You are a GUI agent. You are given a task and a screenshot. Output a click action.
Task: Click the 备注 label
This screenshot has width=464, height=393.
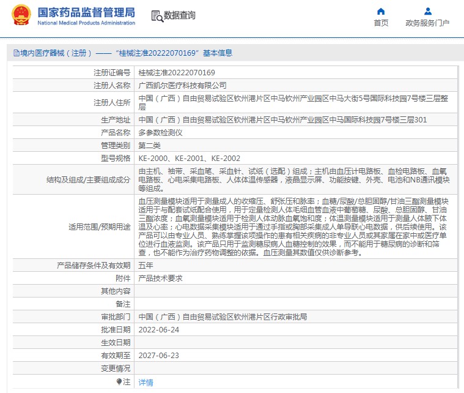tap(123, 304)
